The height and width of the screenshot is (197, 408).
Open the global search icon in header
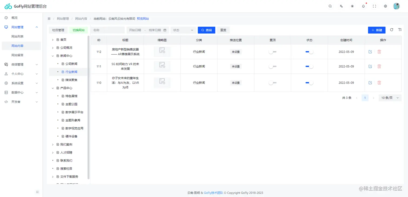330,6
